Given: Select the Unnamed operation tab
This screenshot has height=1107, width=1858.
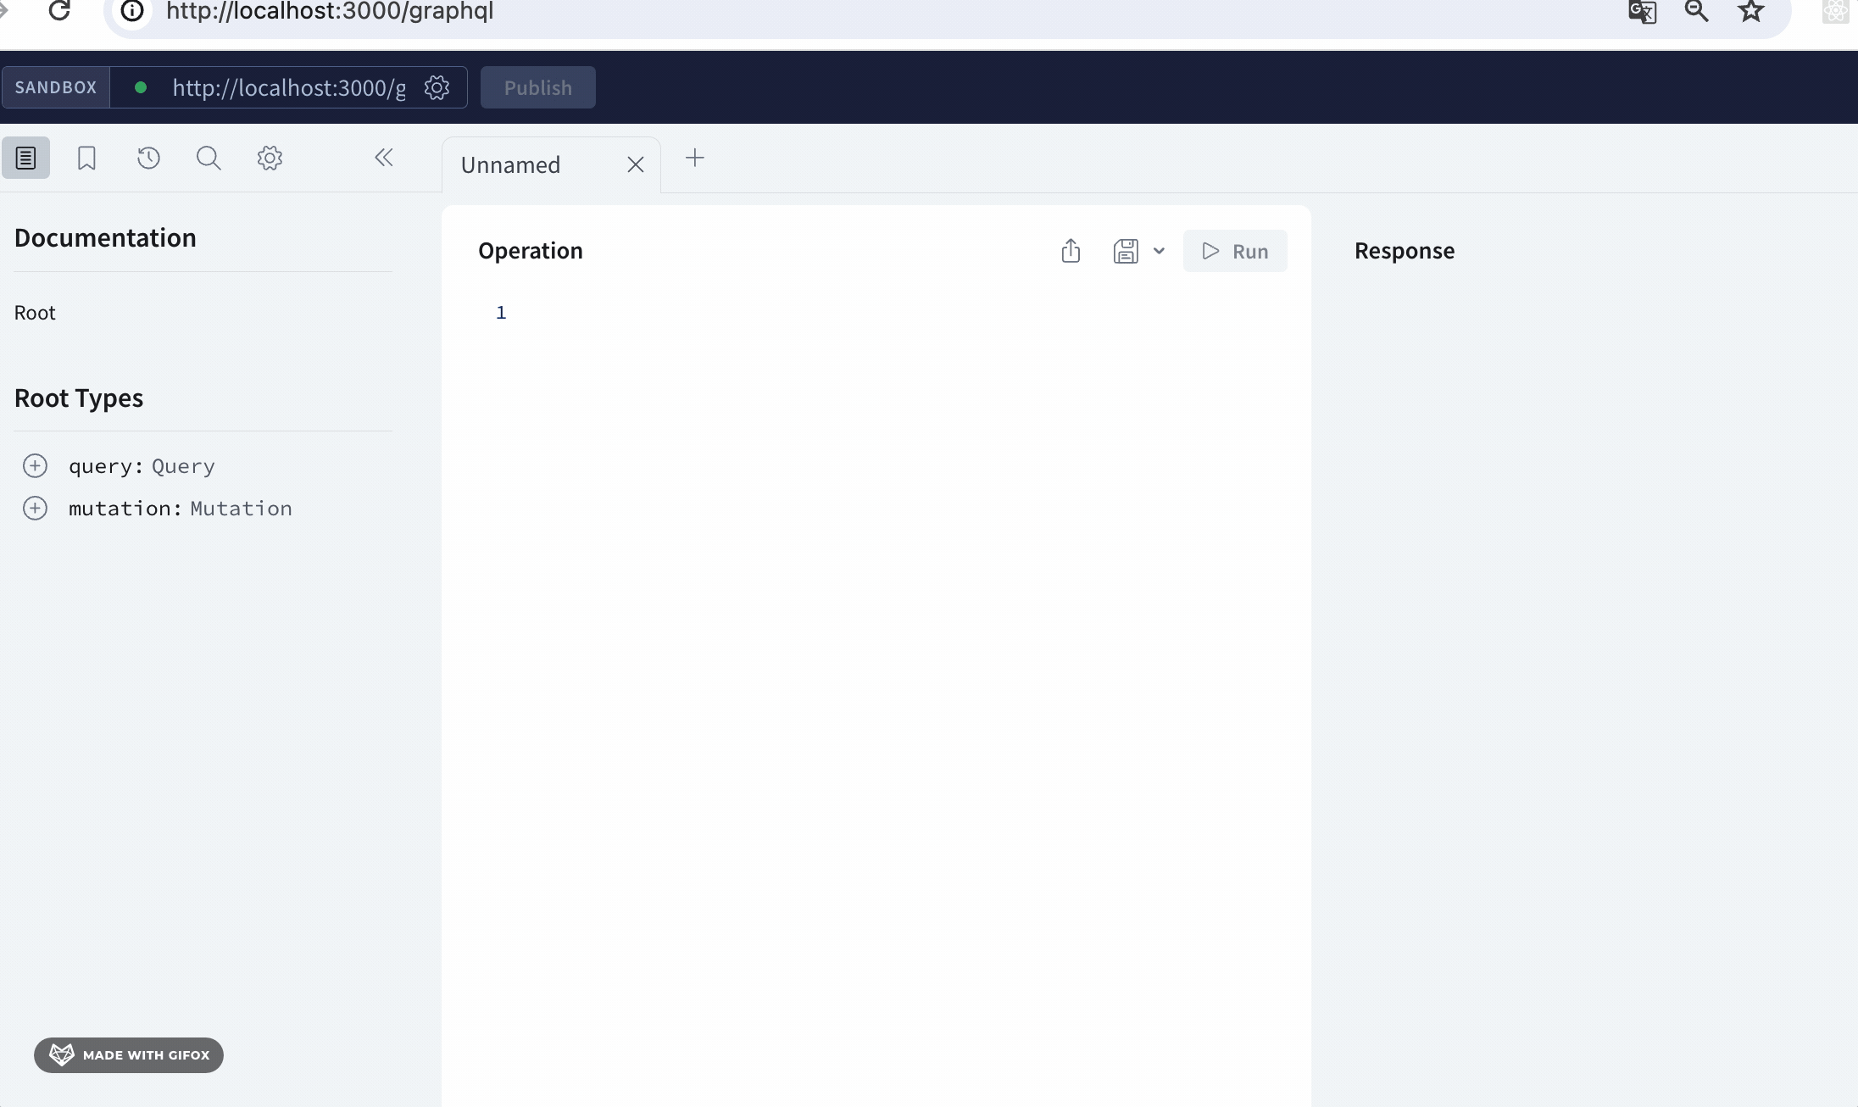Looking at the screenshot, I should click(x=511, y=164).
